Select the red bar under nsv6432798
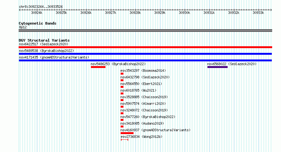 [x=122, y=80]
